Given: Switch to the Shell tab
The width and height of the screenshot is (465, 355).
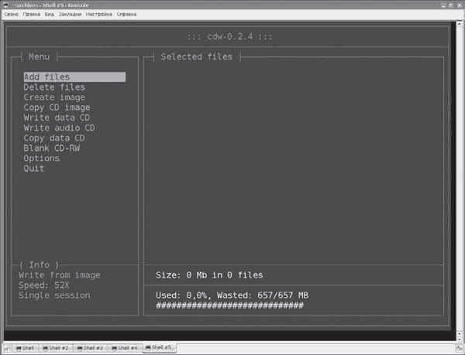Looking at the screenshot, I should tap(25, 348).
